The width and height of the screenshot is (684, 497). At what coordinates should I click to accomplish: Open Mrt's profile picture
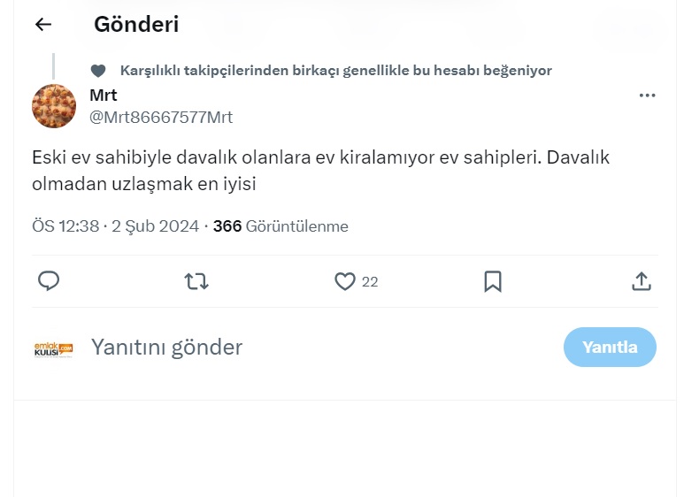[x=54, y=106]
